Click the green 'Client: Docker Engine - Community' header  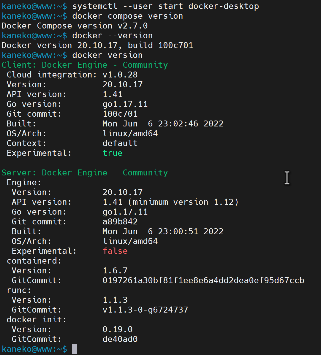click(x=85, y=65)
